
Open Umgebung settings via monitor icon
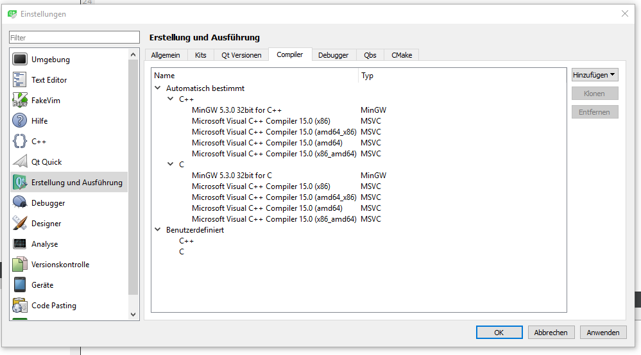point(20,59)
